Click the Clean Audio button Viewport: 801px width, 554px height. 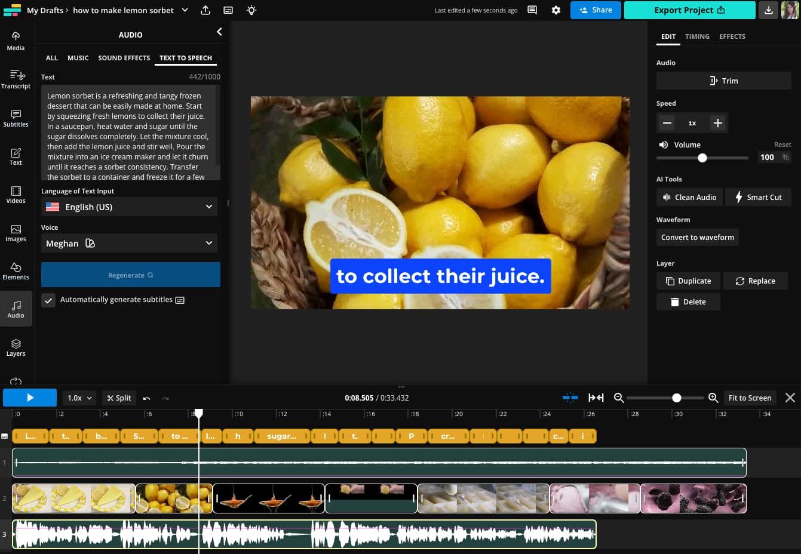click(x=689, y=198)
